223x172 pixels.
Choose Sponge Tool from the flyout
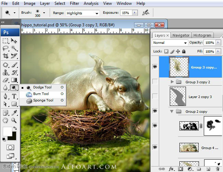click(x=43, y=100)
